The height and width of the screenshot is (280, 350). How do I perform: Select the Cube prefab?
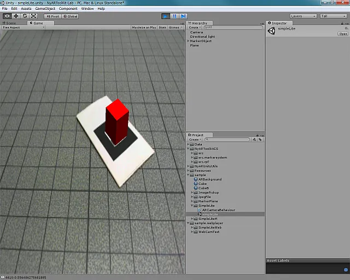(200, 184)
